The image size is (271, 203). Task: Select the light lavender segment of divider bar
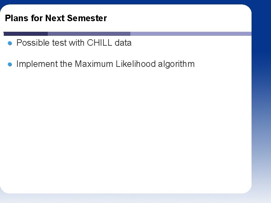[191, 34]
